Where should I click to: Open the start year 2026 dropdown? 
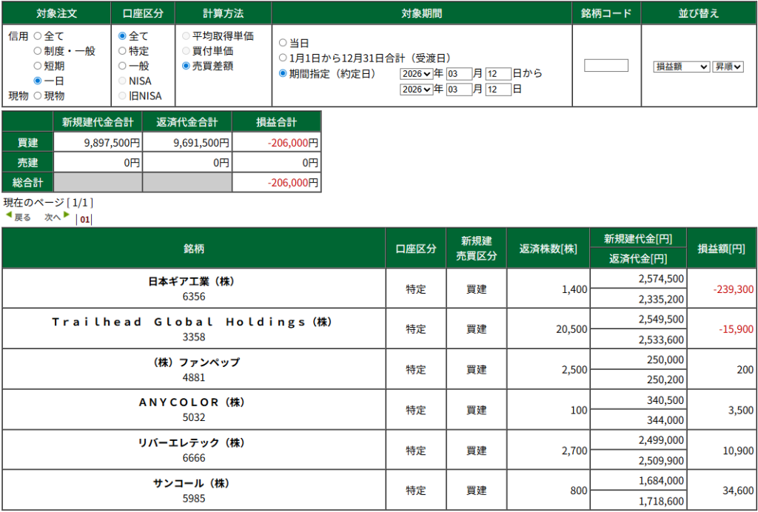pos(415,73)
